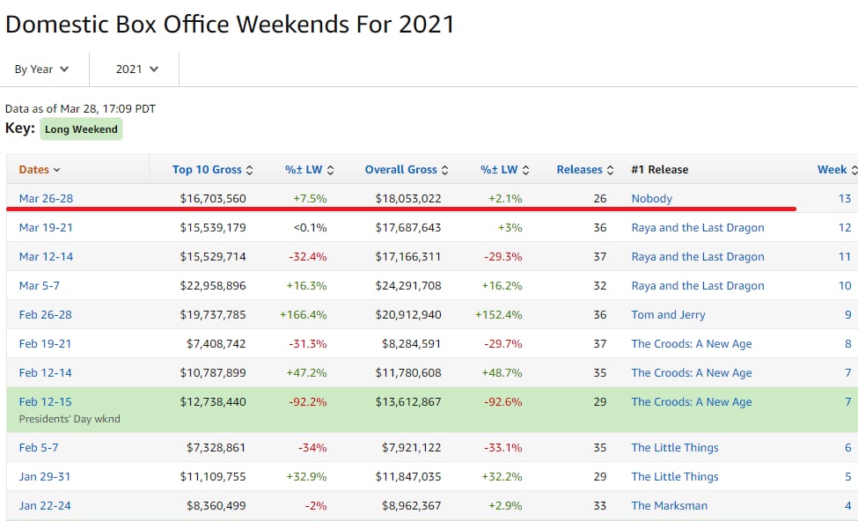Click the $7,408,742 top 10 gross value
Image resolution: width=858 pixels, height=521 pixels.
pyautogui.click(x=216, y=344)
